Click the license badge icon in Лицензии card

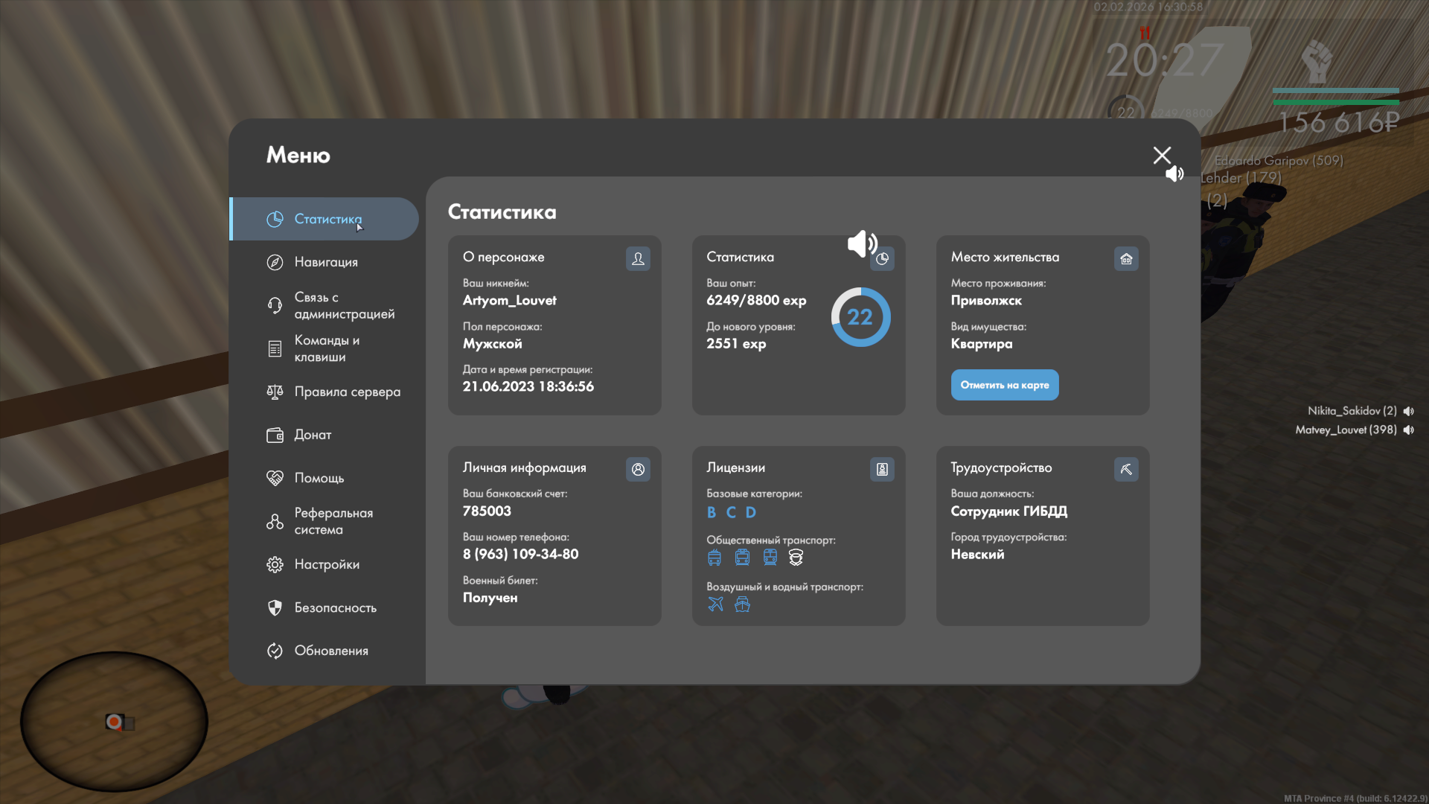tap(882, 469)
